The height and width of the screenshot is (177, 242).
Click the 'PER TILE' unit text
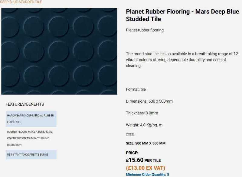(x=153, y=161)
